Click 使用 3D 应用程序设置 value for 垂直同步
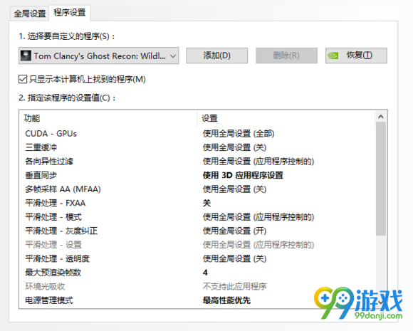Viewport: 413px width, 331px height. pos(243,175)
